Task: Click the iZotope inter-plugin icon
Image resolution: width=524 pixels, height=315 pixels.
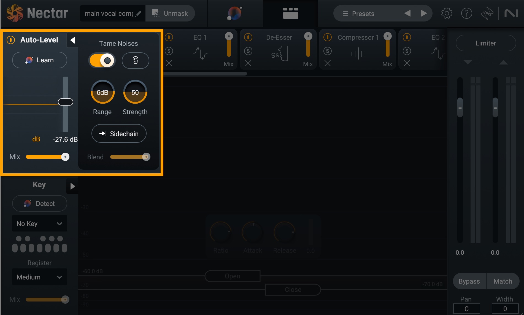Action: tap(487, 13)
